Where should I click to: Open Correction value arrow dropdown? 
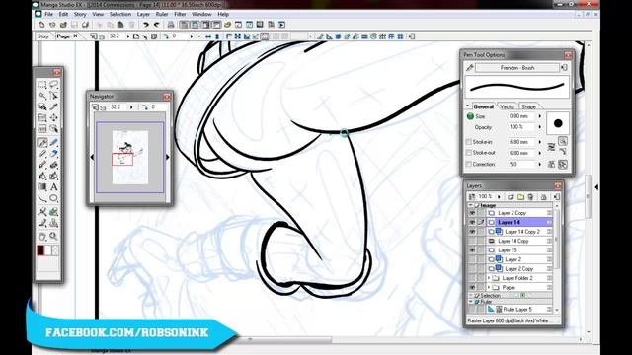[540, 165]
